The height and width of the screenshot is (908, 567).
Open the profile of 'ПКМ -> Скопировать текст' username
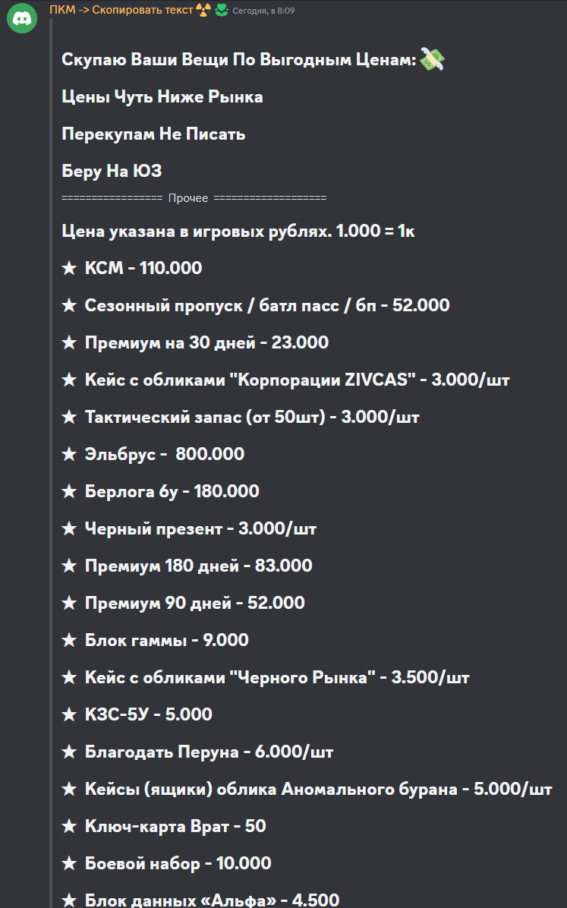tap(121, 10)
